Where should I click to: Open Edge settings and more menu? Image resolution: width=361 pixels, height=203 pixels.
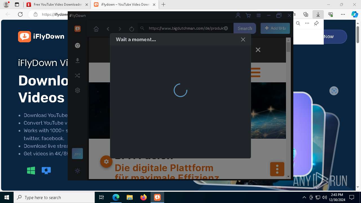coord(343,14)
